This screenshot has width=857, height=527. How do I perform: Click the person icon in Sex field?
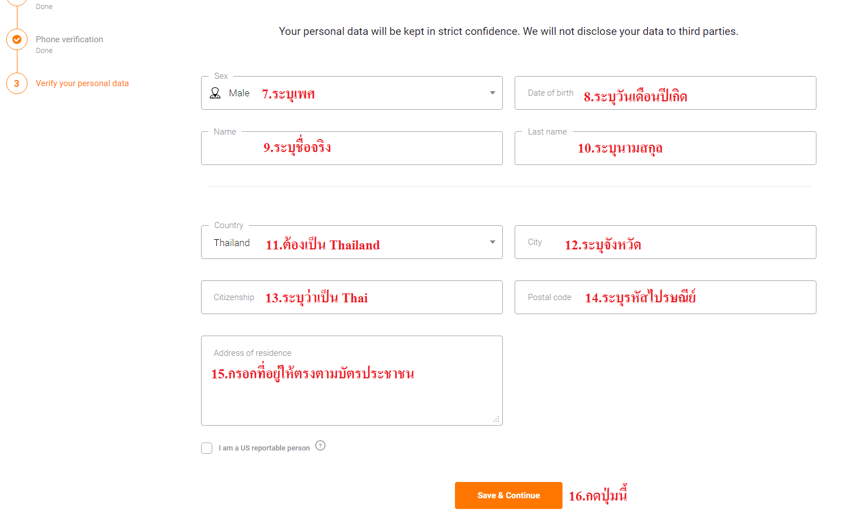[215, 93]
